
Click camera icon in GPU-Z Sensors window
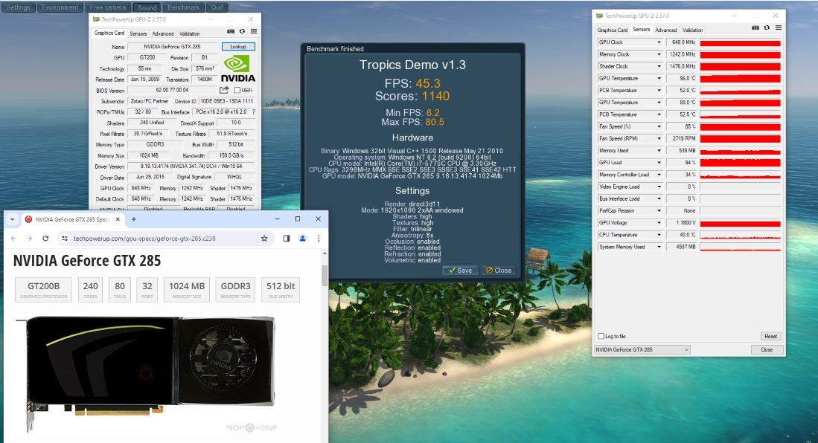(x=755, y=28)
